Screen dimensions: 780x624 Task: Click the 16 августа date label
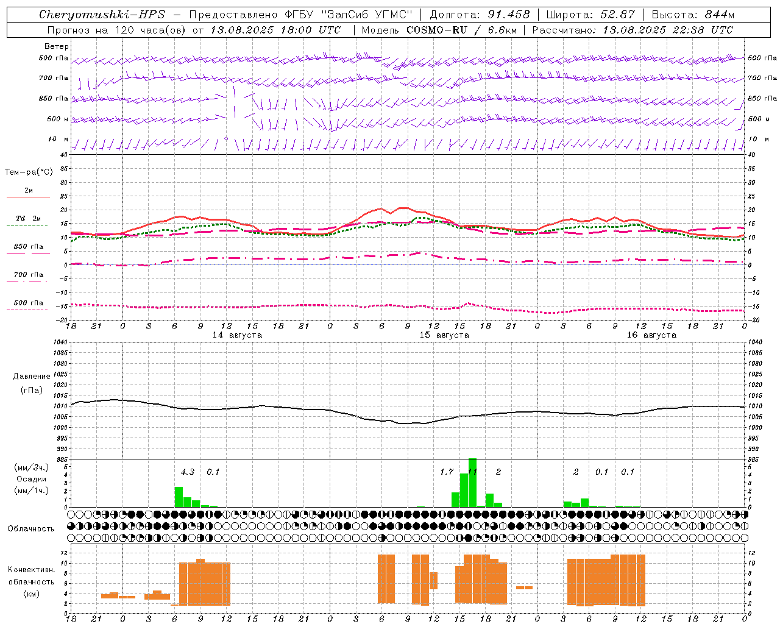(x=651, y=335)
